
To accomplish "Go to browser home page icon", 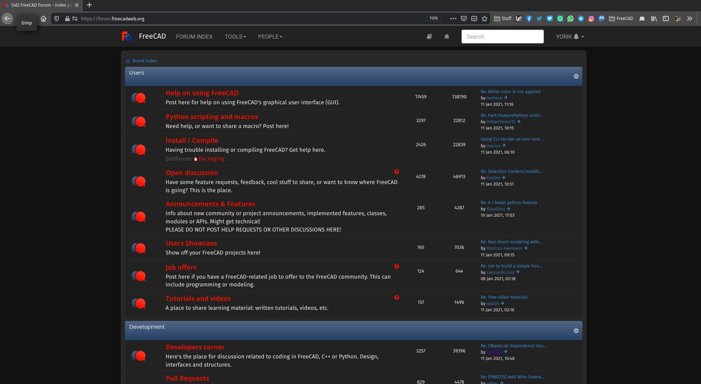I will click(43, 19).
